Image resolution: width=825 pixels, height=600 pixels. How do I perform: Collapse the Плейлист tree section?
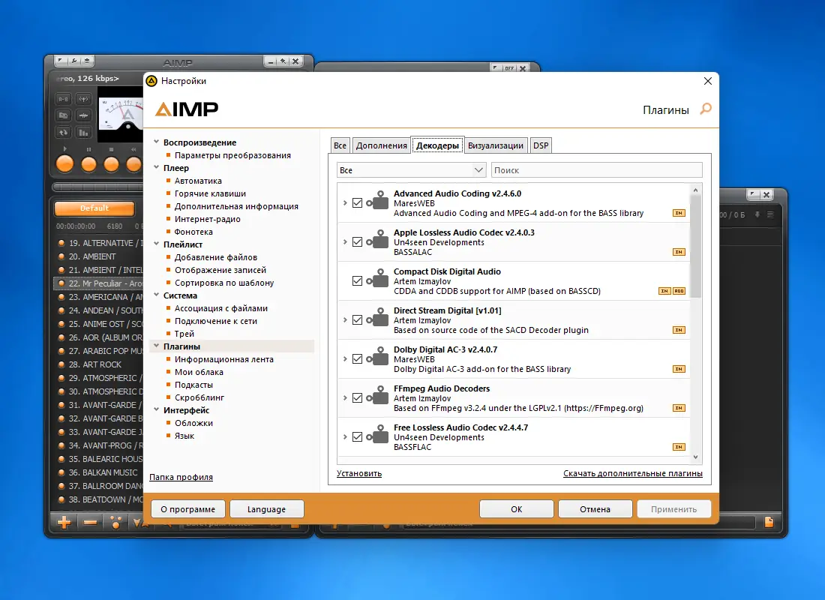(156, 244)
